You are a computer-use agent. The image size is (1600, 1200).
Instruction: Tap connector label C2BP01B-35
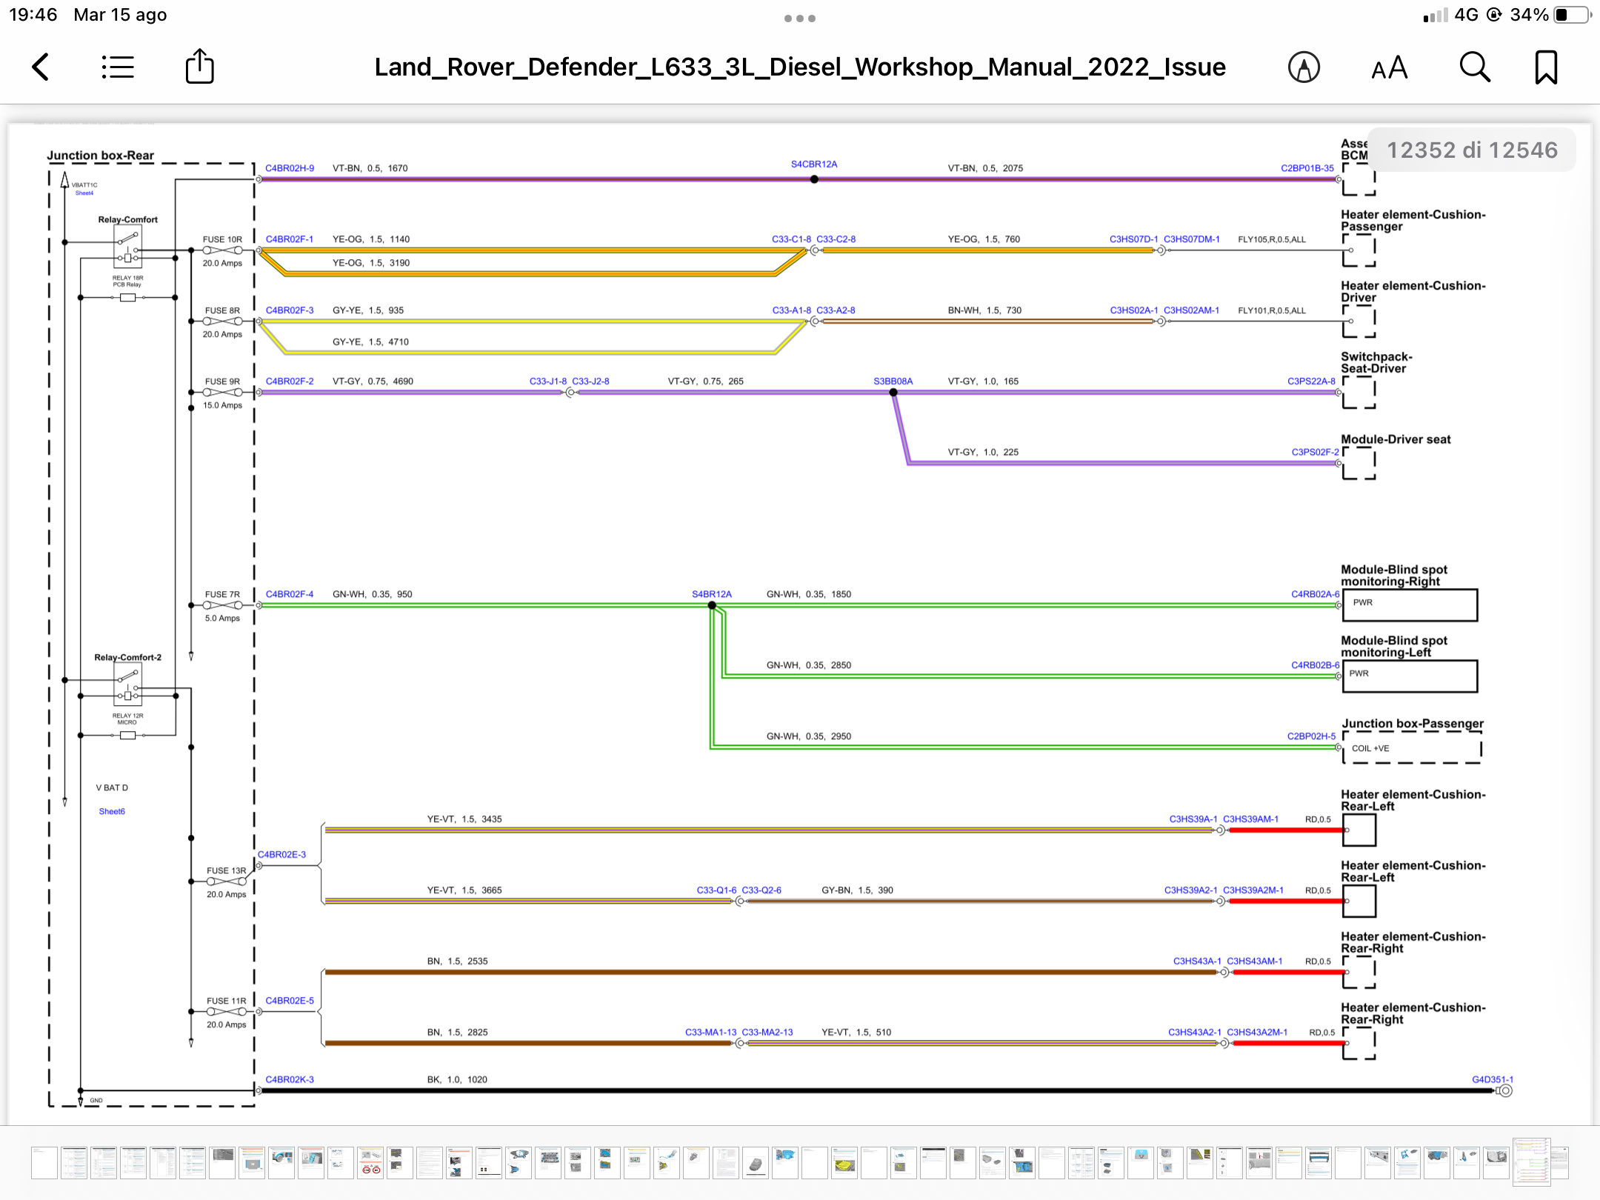click(x=1307, y=168)
